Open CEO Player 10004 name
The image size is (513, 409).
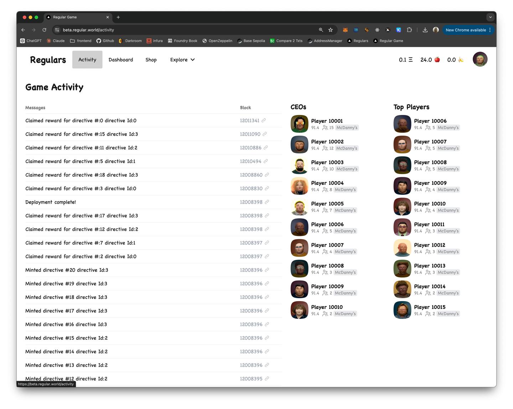point(327,183)
